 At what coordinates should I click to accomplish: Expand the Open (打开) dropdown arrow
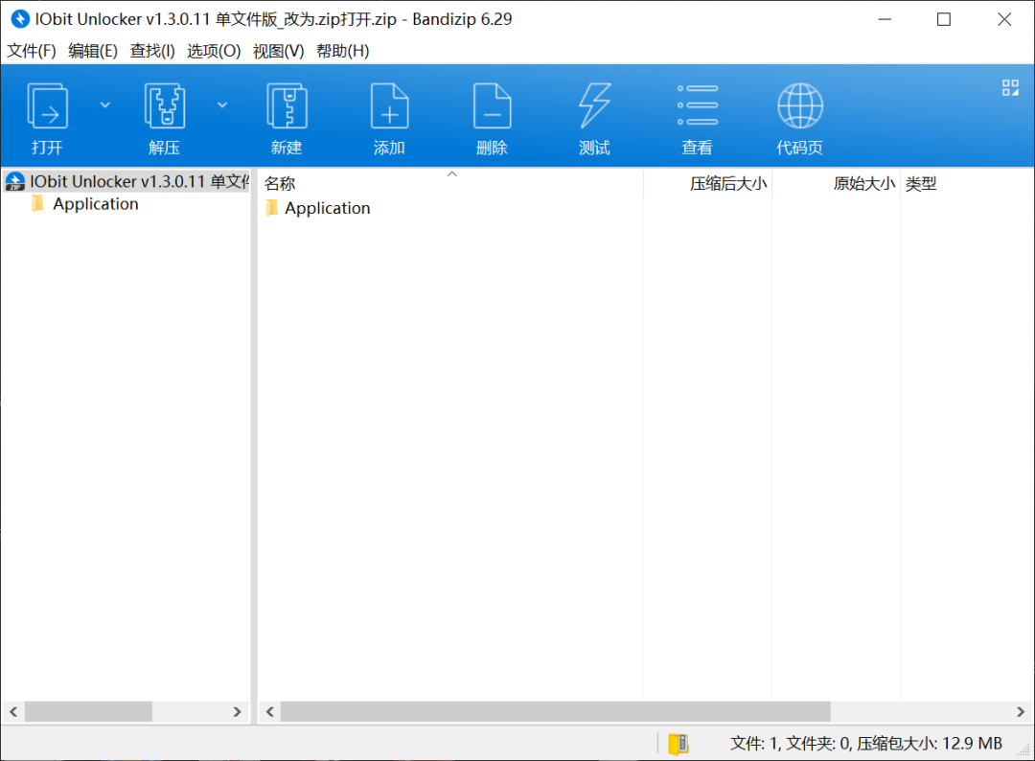[105, 104]
